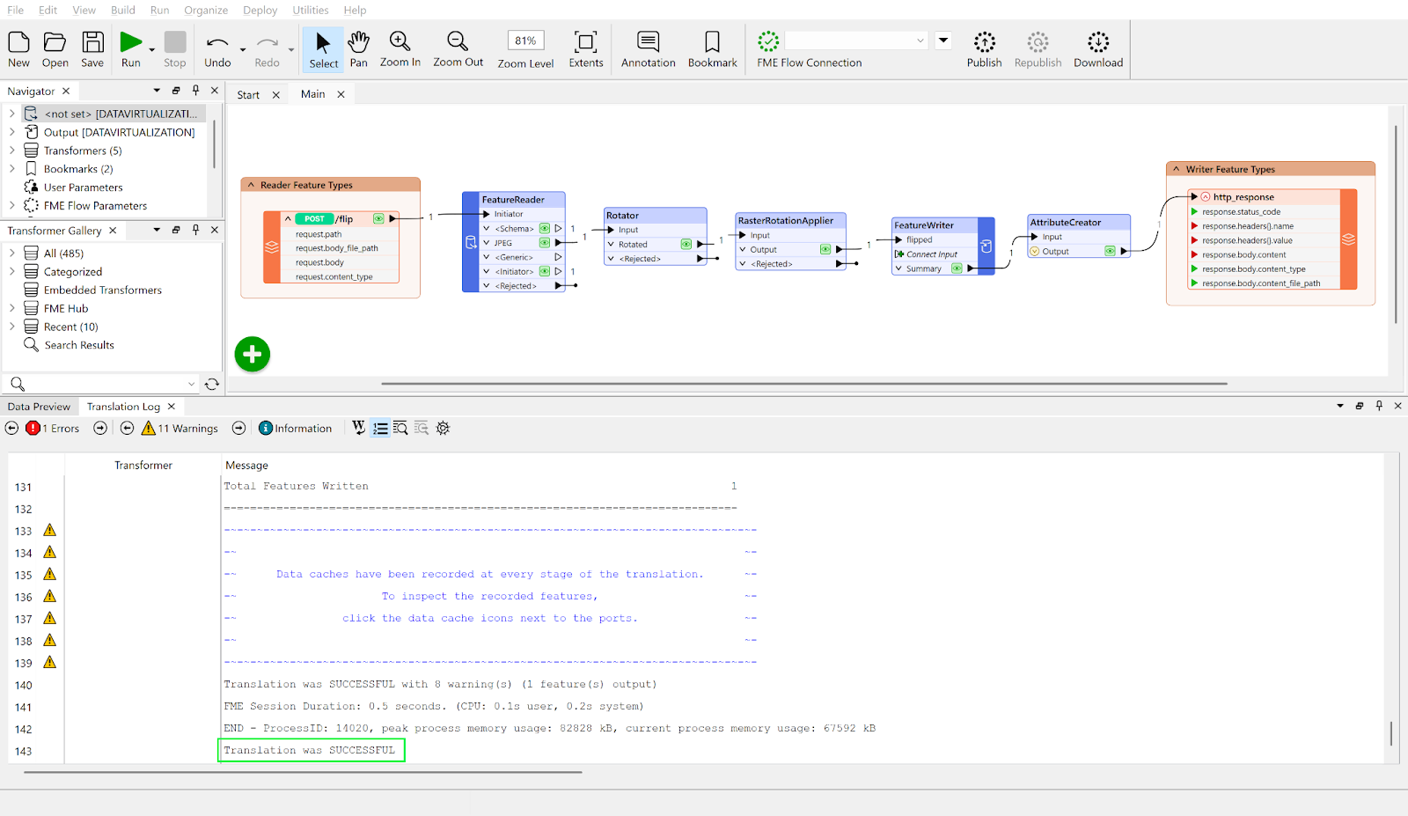Switch to the Data Preview tab
The image size is (1408, 816).
tap(39, 407)
